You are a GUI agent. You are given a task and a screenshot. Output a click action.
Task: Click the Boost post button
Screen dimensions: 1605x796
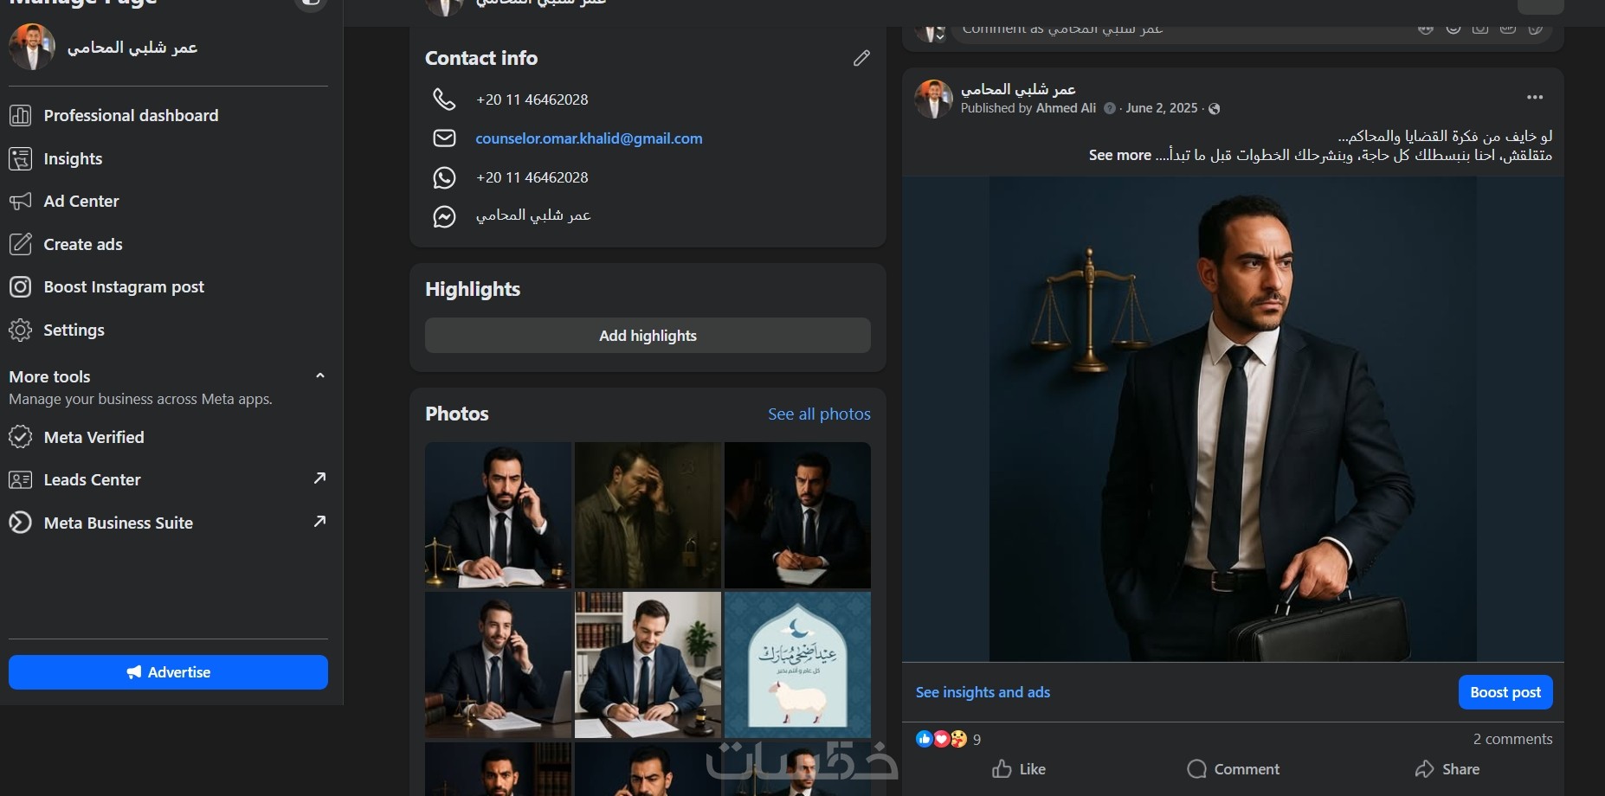tap(1505, 692)
